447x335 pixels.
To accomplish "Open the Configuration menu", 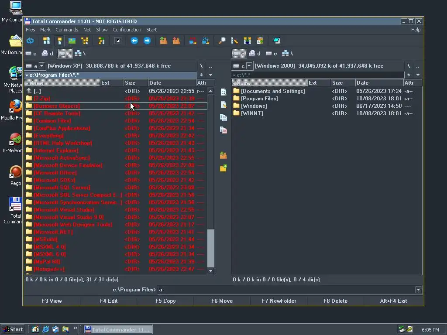I will click(x=127, y=30).
